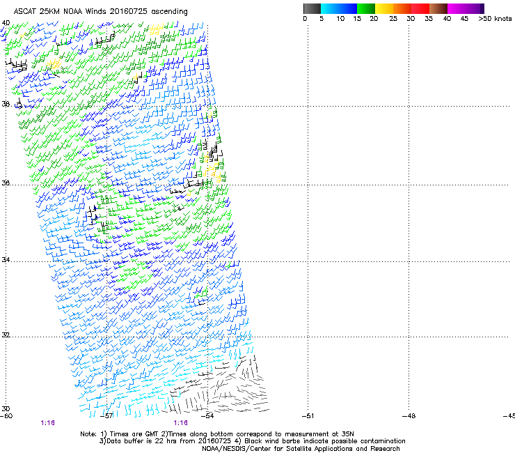The image size is (515, 453).
Task: Select the latitude label '36'
Action: point(6,183)
